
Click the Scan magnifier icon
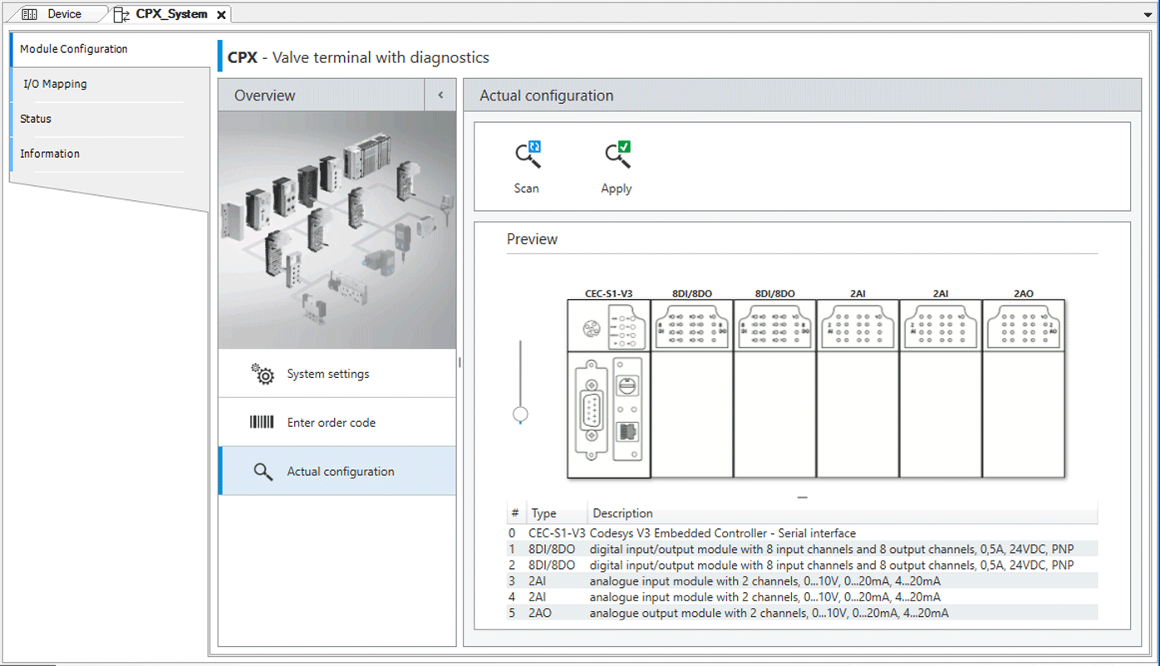click(x=528, y=155)
